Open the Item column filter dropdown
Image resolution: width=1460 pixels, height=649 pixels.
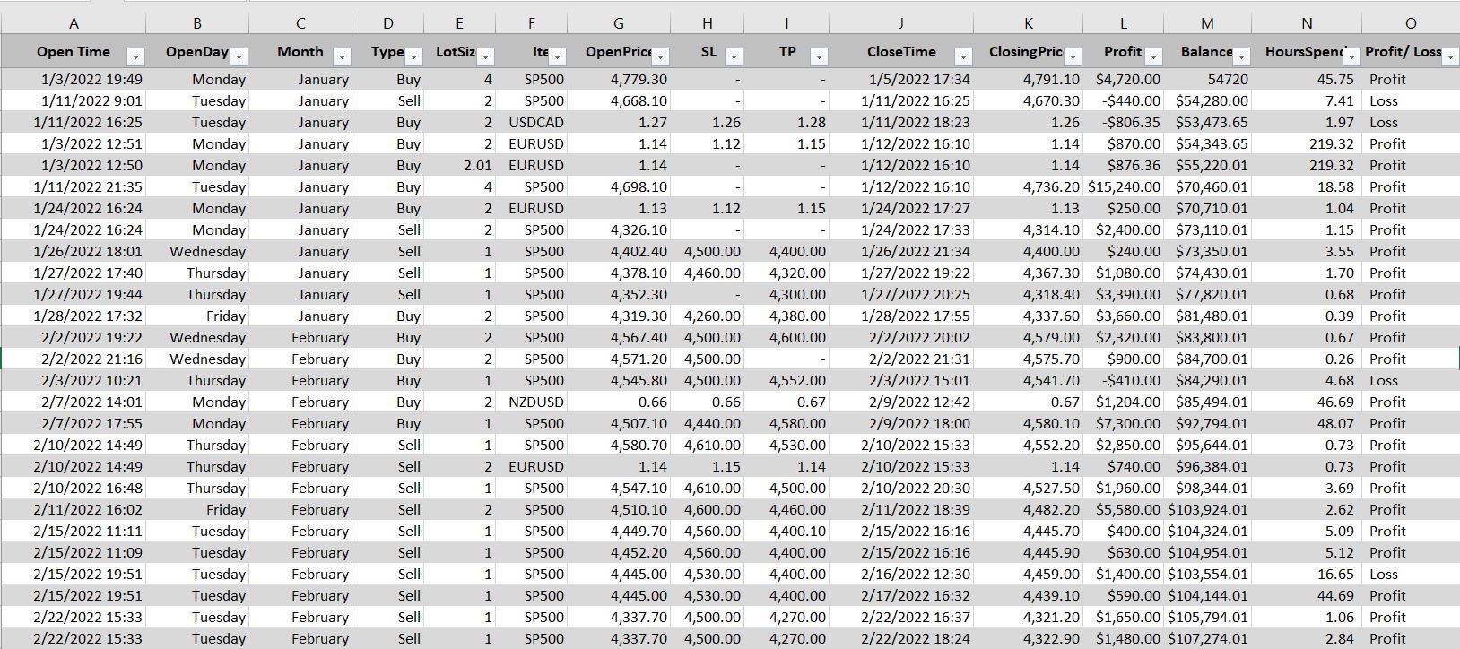pyautogui.click(x=557, y=57)
